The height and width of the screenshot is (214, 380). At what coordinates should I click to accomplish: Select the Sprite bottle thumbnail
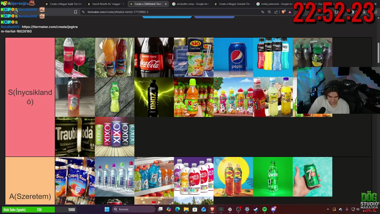(273, 177)
